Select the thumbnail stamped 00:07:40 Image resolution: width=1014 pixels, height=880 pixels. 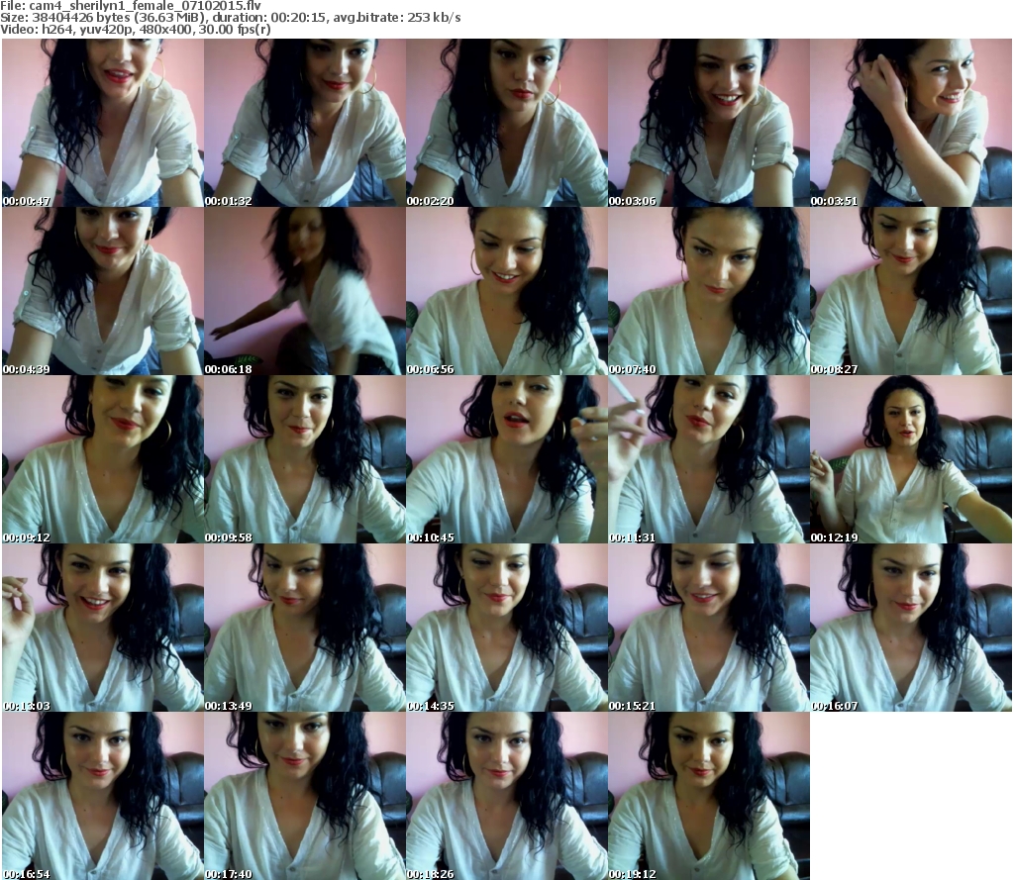[709, 291]
